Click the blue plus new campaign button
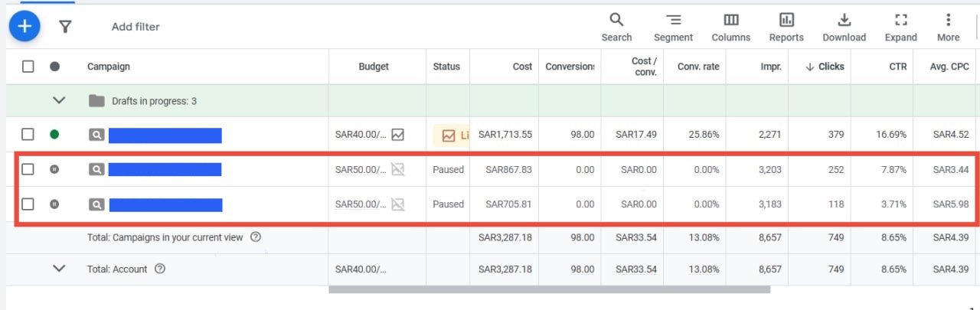The image size is (980, 310). tap(24, 27)
